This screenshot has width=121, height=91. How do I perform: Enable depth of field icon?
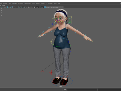(x=23, y=7)
